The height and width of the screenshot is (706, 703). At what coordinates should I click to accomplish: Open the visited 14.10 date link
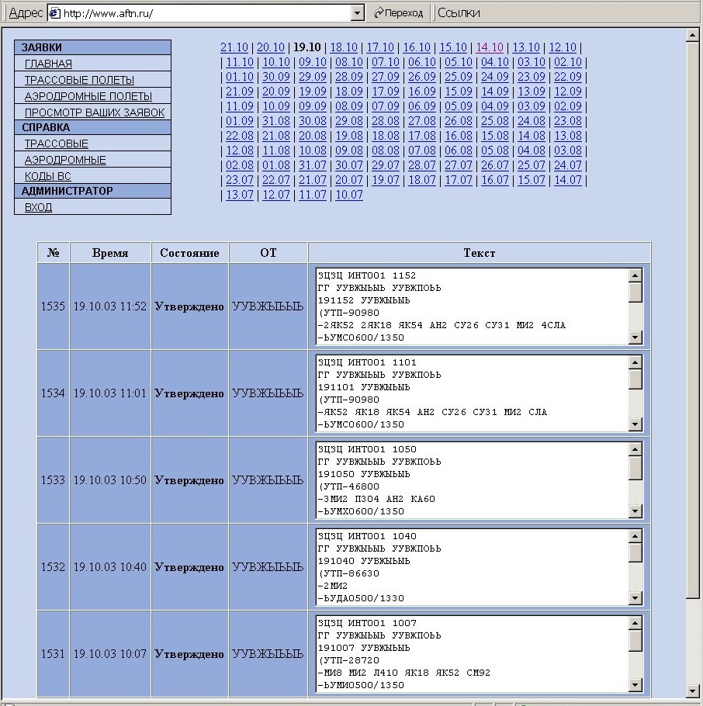click(x=490, y=47)
